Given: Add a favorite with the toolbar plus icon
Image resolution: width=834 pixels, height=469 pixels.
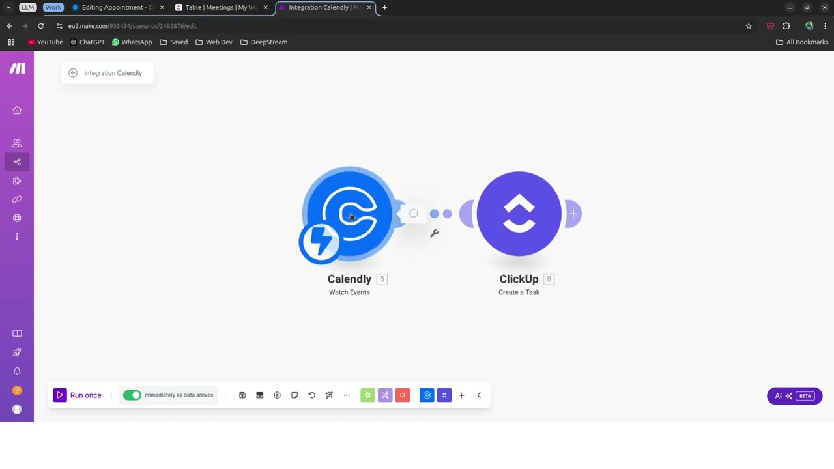Looking at the screenshot, I should pos(461,395).
